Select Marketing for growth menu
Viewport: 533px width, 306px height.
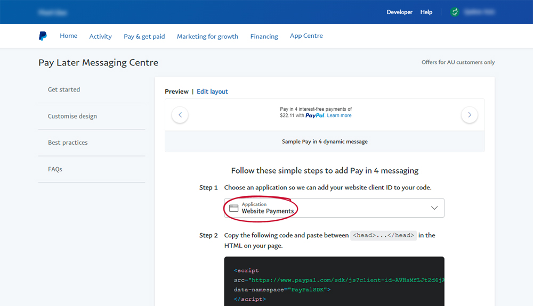pyautogui.click(x=207, y=36)
